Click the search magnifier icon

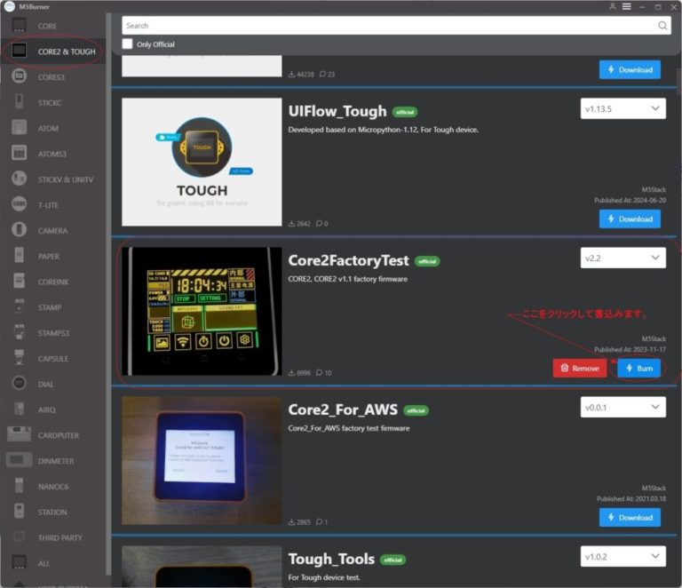pyautogui.click(x=662, y=26)
